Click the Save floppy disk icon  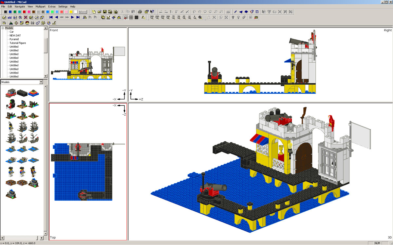click(104, 12)
